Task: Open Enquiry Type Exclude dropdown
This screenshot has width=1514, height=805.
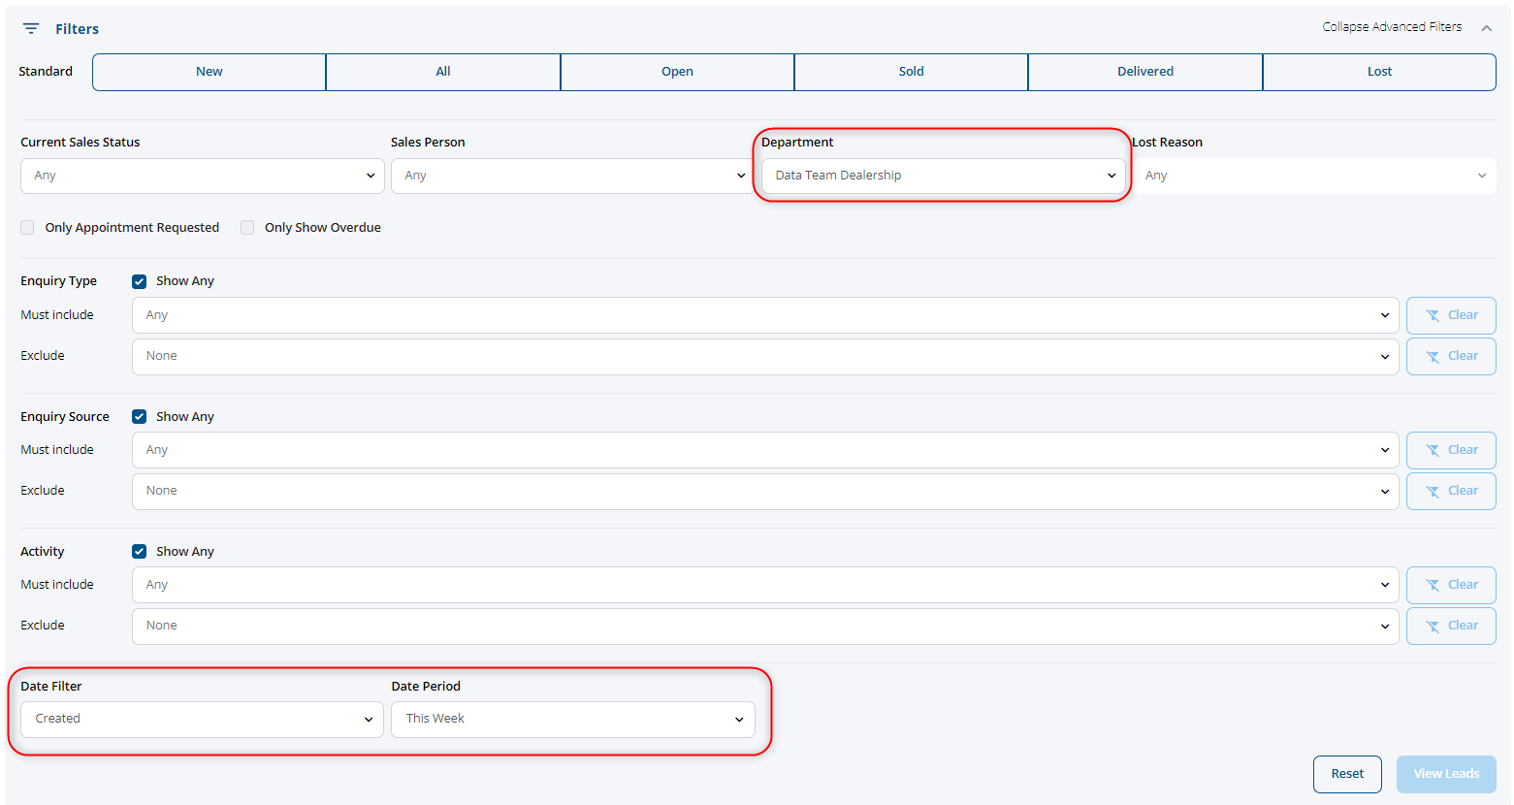Action: pos(765,356)
